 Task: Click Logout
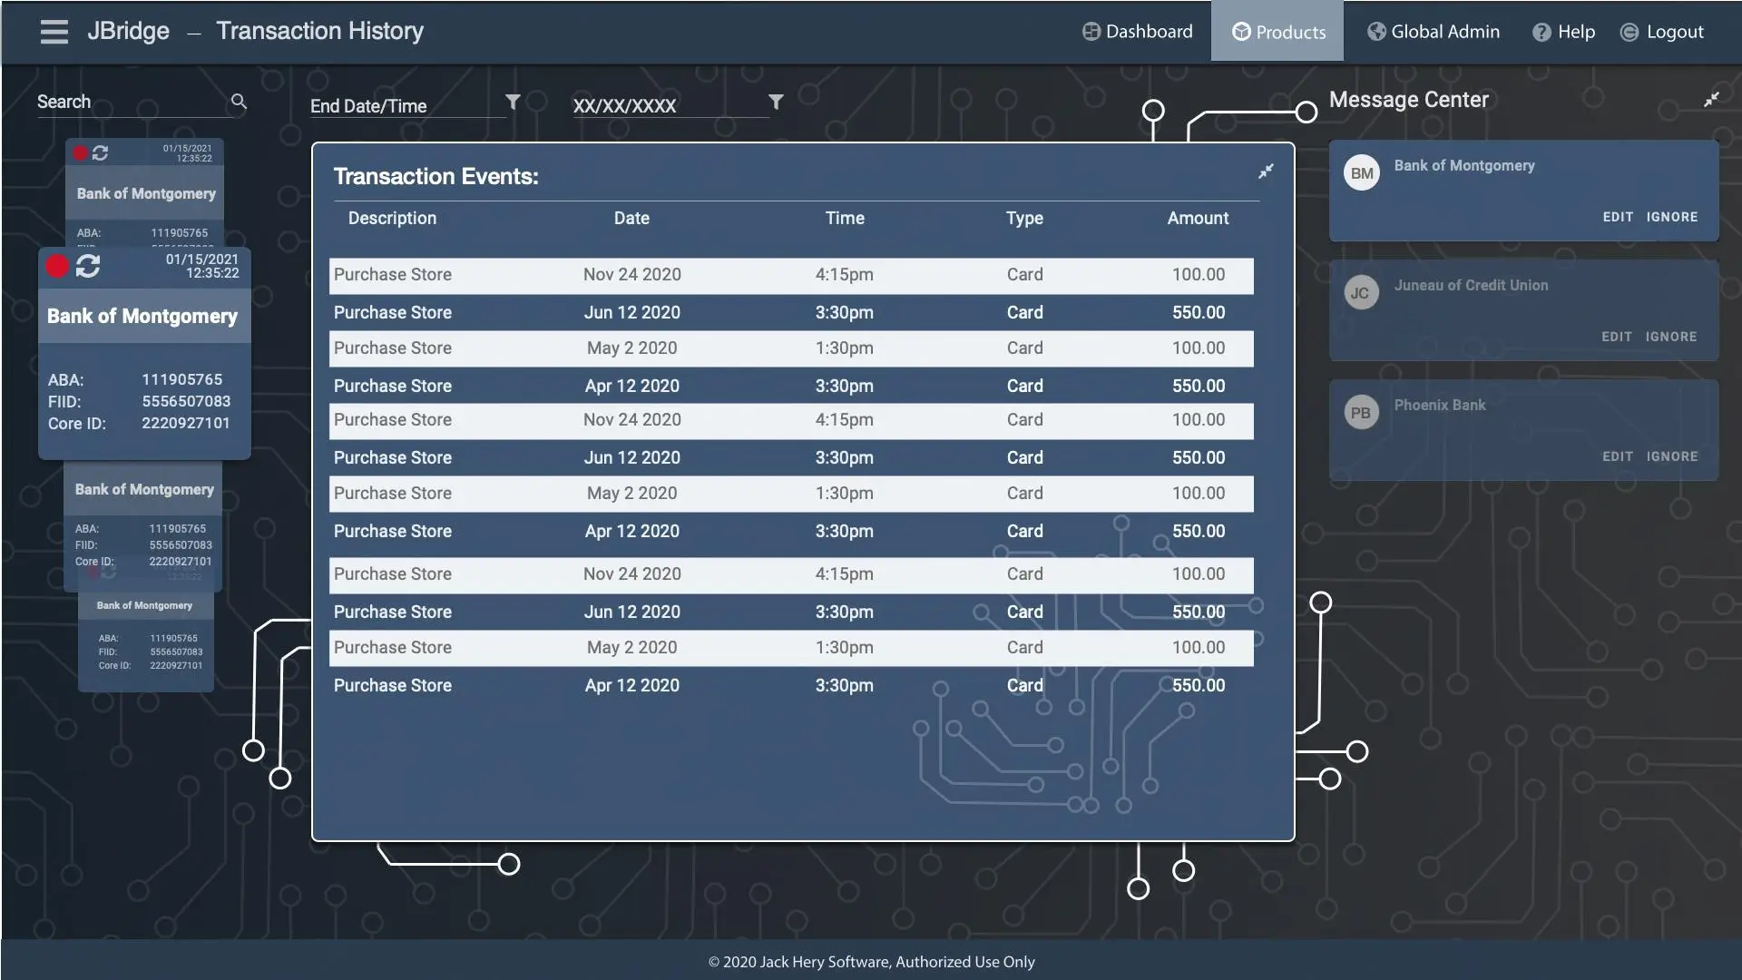point(1662,32)
